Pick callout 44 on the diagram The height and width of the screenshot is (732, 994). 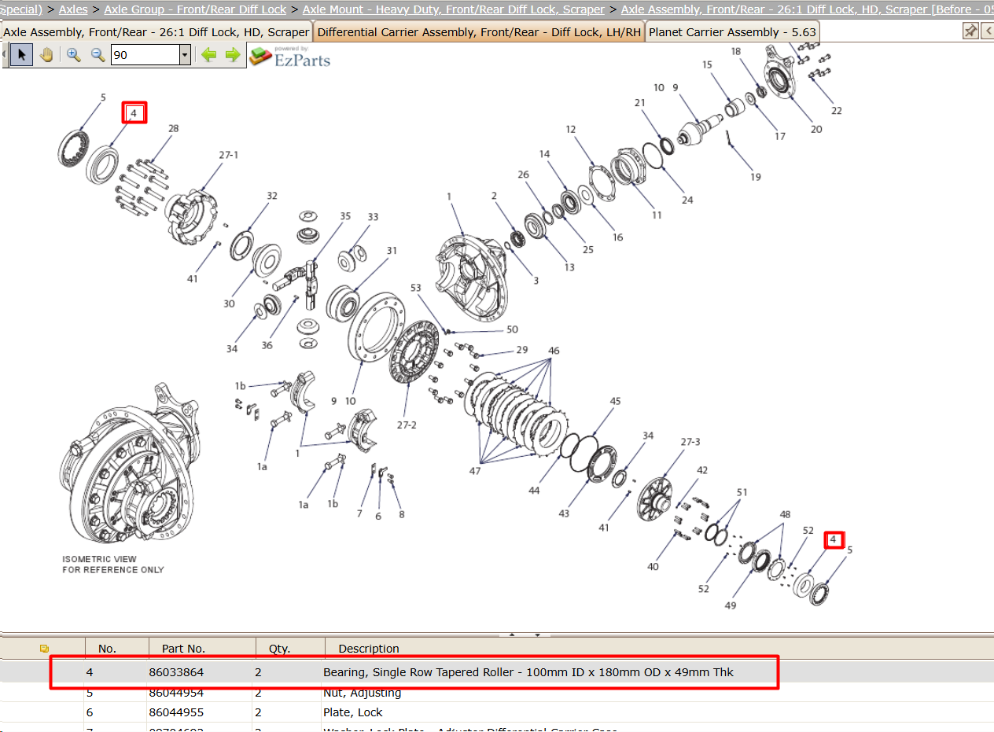534,490
